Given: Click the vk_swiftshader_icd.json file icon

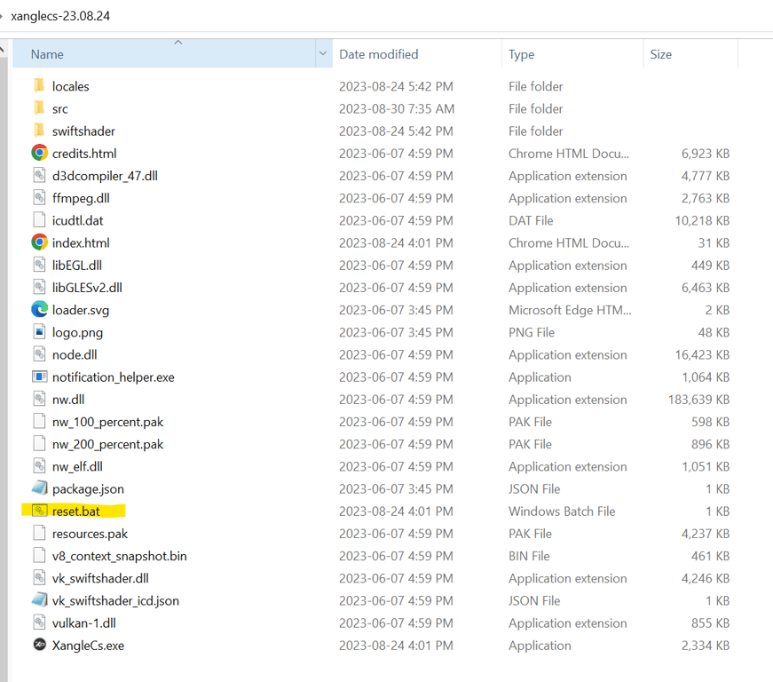Looking at the screenshot, I should (x=39, y=600).
